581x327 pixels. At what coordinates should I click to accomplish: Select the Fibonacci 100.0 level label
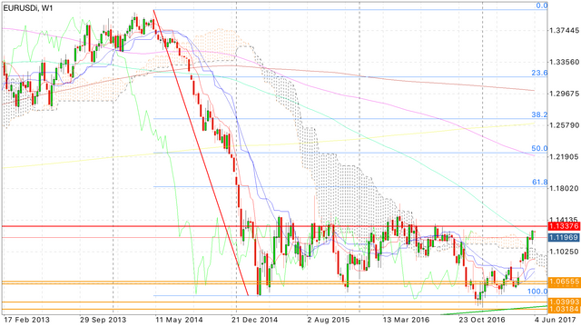tap(537, 292)
